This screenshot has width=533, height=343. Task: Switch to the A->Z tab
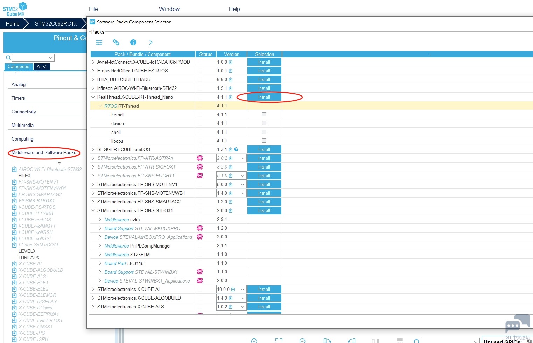42,67
